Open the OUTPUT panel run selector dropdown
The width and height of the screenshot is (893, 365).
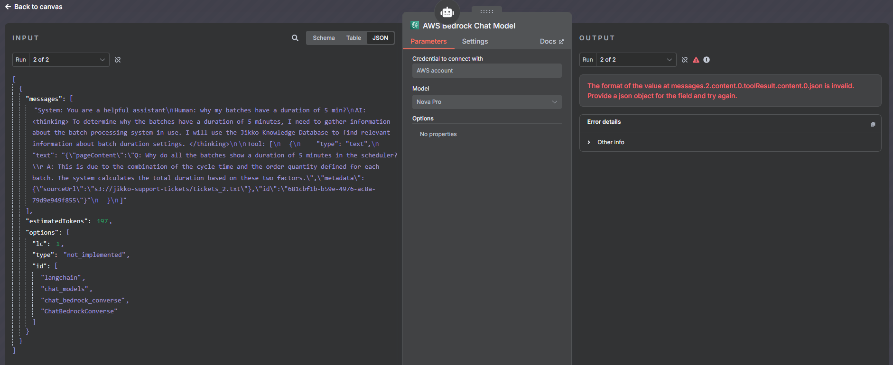636,60
